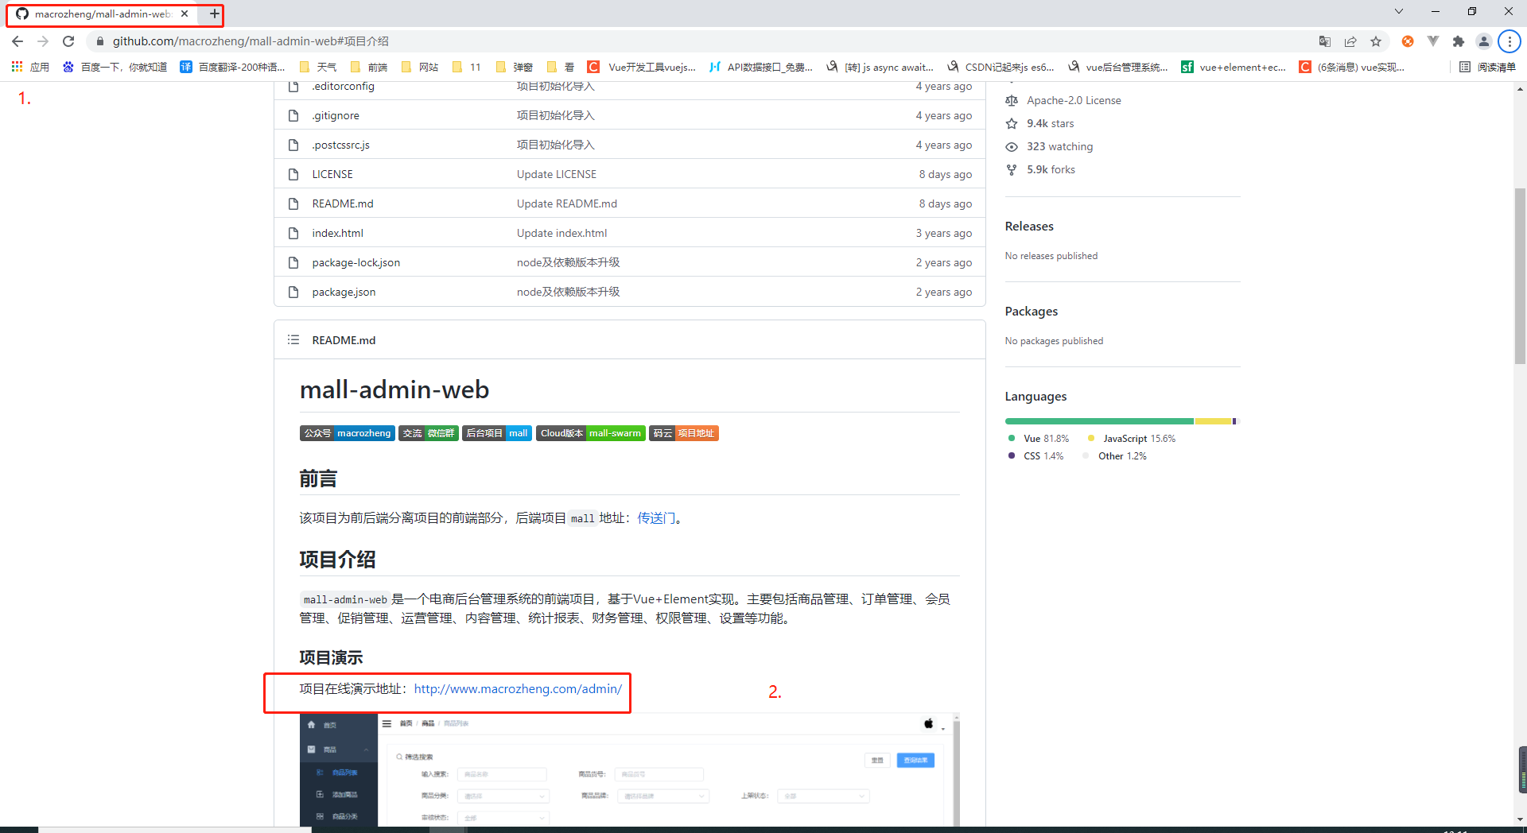Open the 应用 apps shortcut
This screenshot has height=833, width=1527.
[x=32, y=67]
